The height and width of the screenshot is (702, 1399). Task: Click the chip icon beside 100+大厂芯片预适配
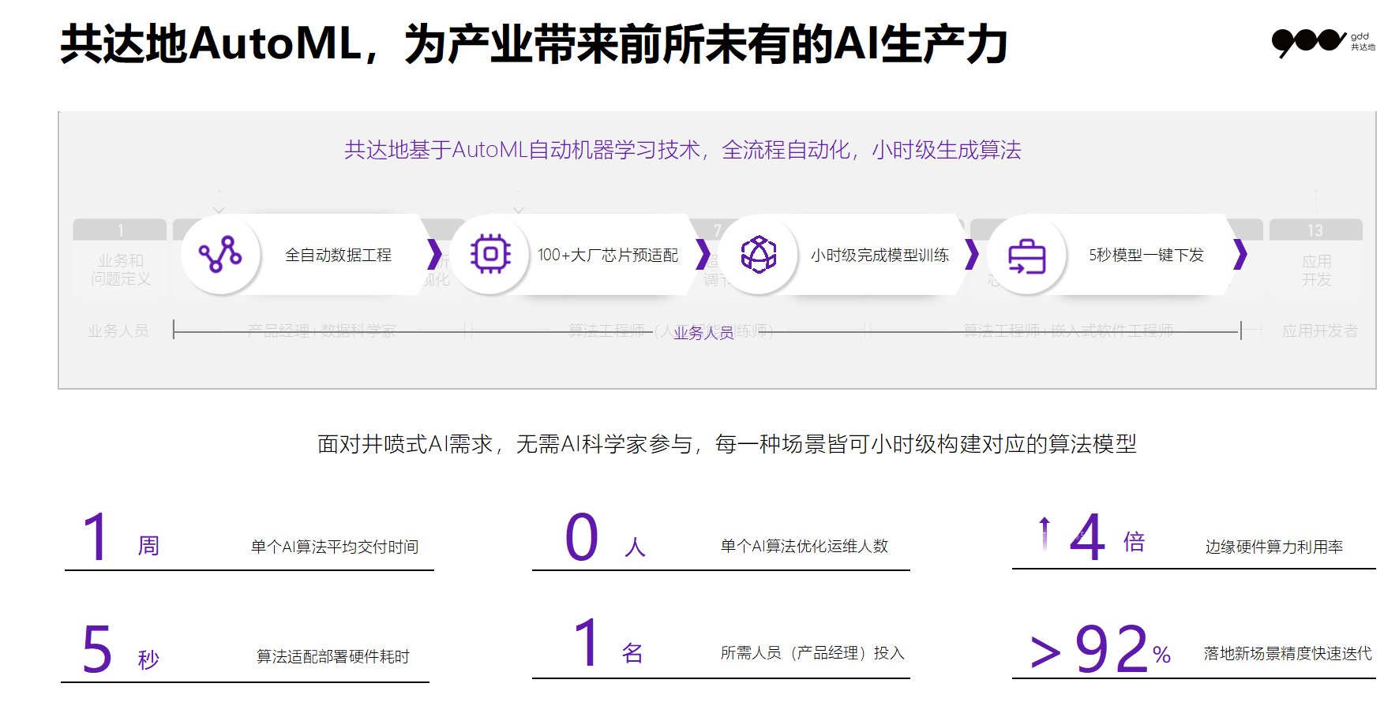490,254
